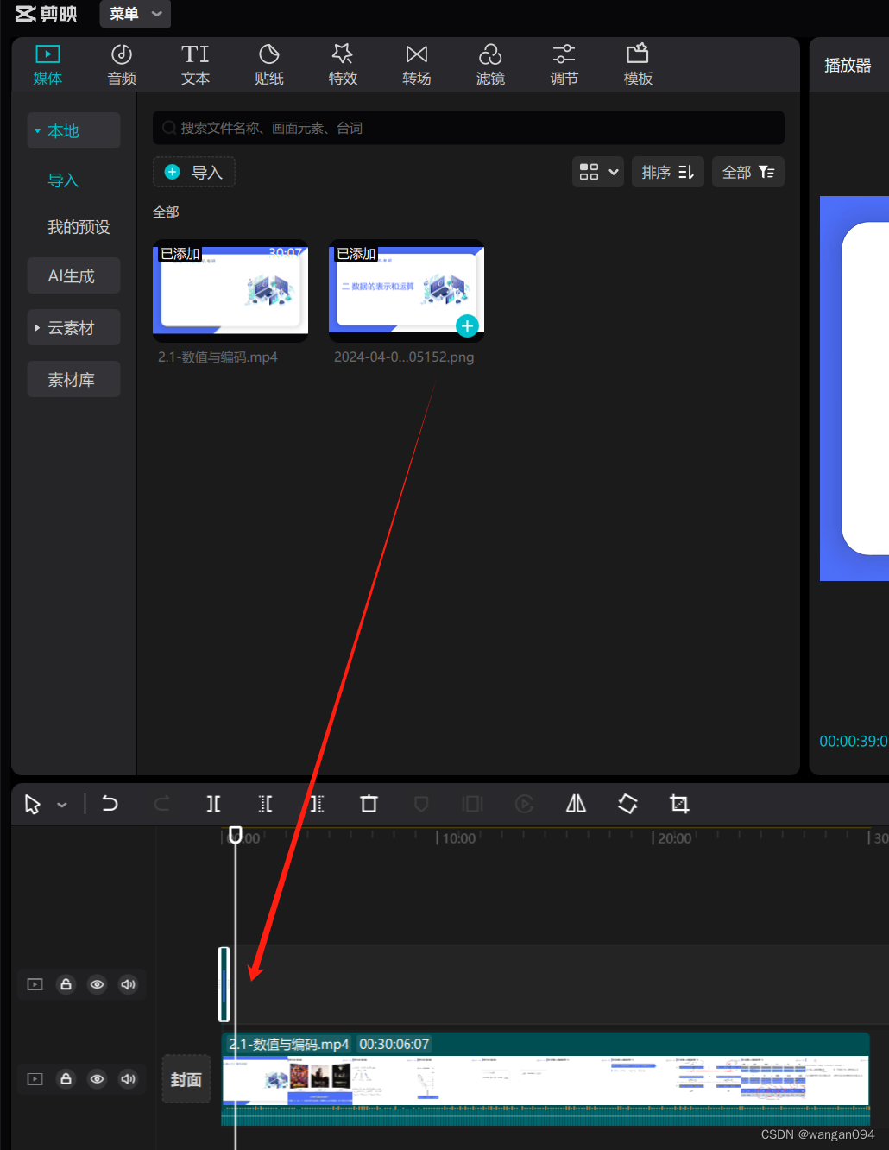Open the 封面 cover button
889x1150 pixels.
pyautogui.click(x=186, y=1079)
